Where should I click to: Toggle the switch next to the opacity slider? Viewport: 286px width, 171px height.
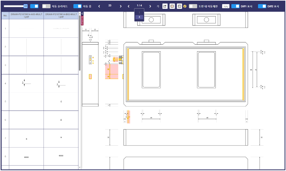pos(34,6)
